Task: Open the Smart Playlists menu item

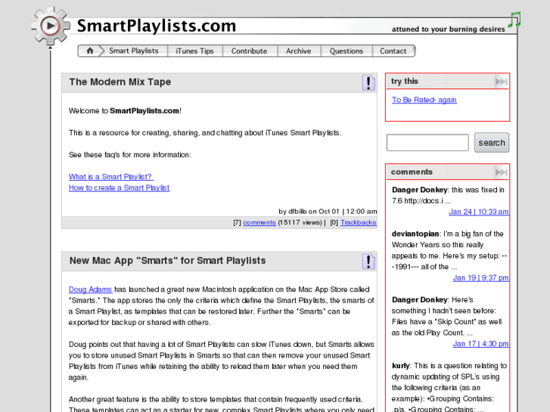Action: tap(134, 51)
